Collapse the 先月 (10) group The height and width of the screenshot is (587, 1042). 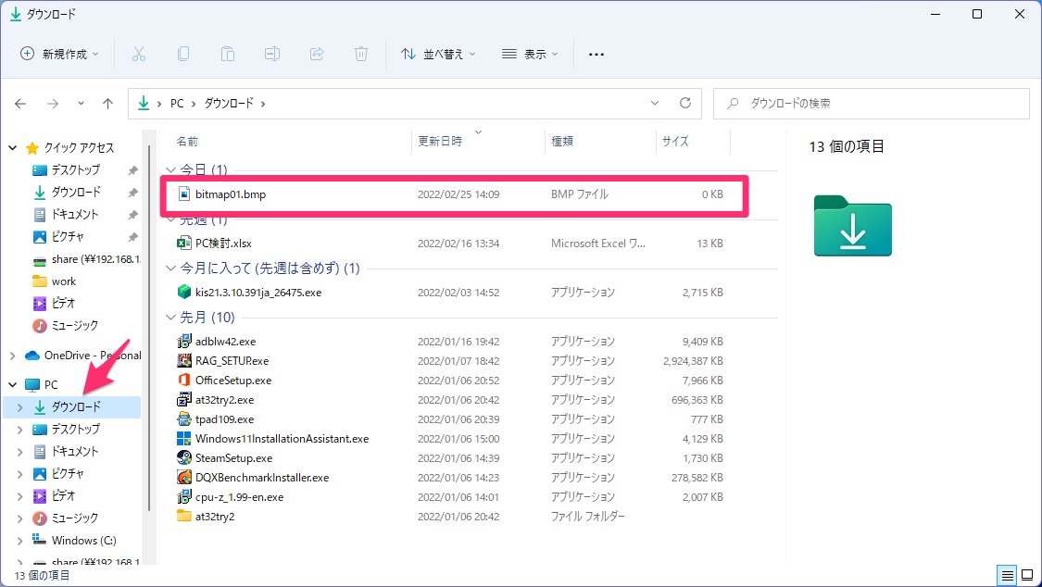pyautogui.click(x=170, y=318)
